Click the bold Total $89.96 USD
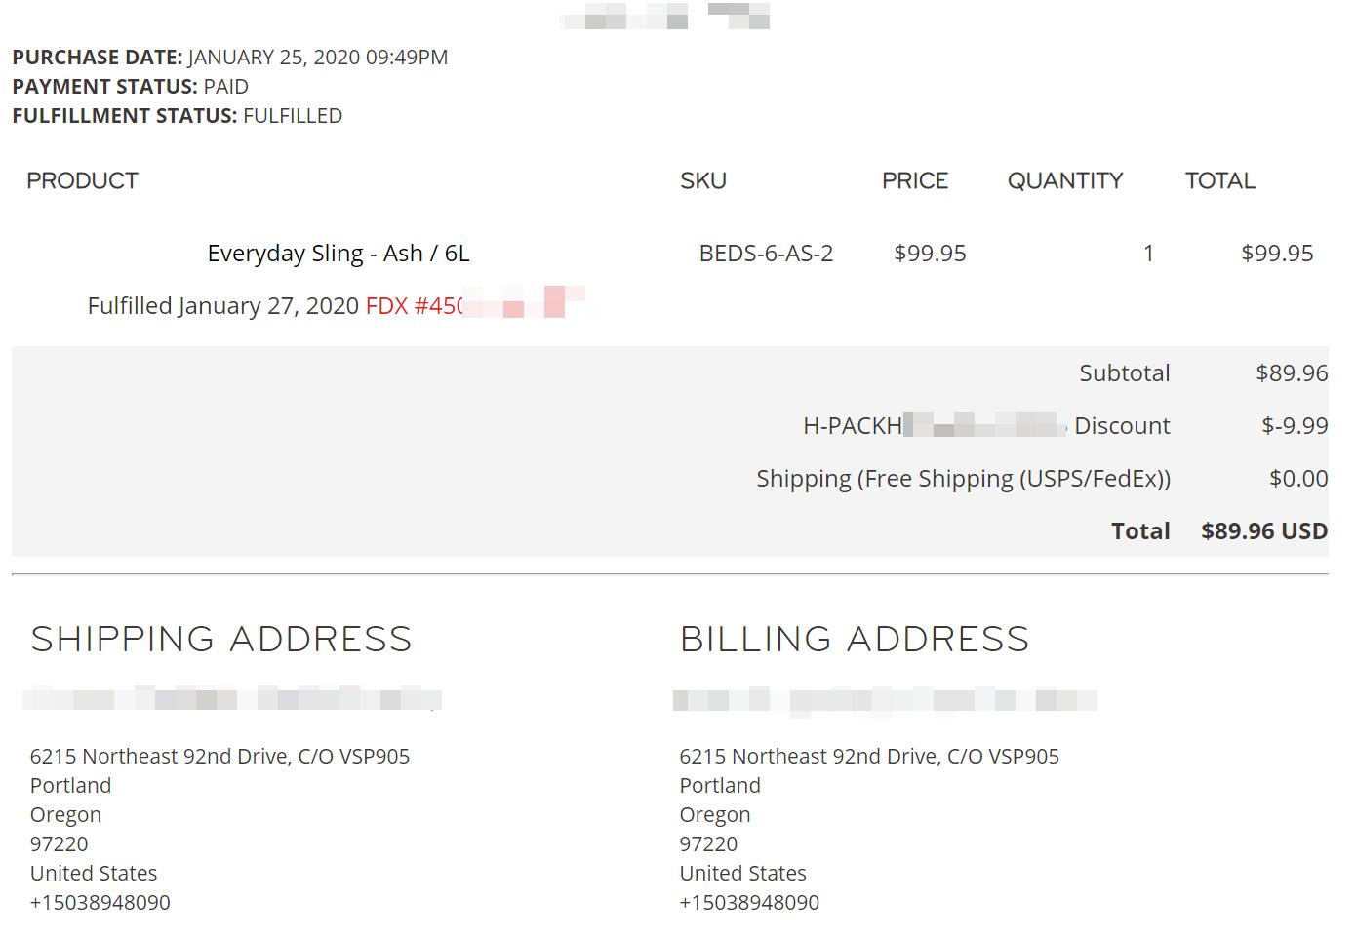Screen dimensions: 1356x940 (x=1263, y=531)
